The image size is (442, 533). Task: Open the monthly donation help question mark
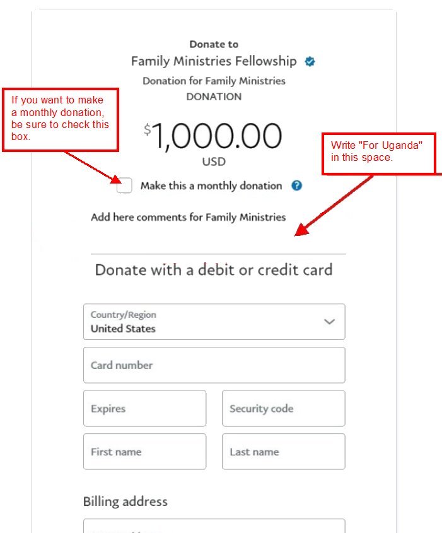[x=296, y=185]
